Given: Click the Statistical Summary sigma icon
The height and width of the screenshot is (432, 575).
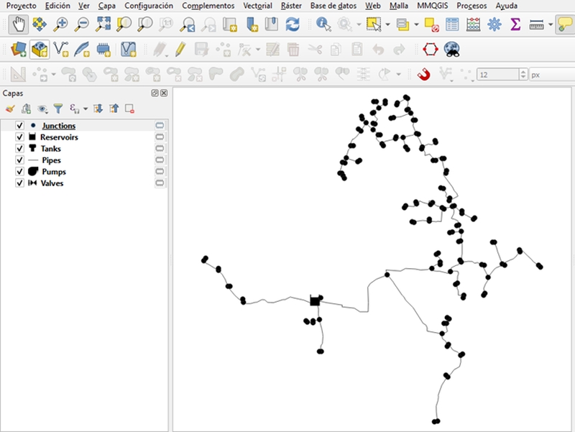Looking at the screenshot, I should 515,24.
